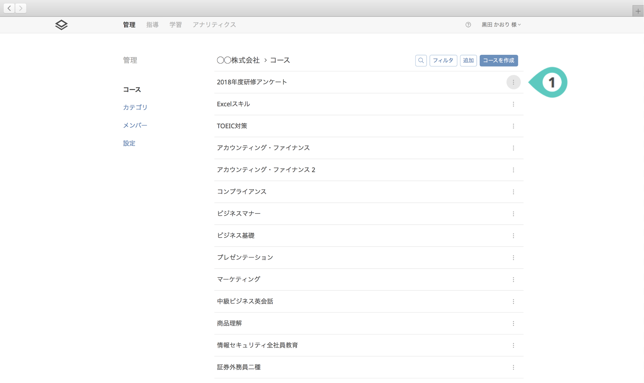The height and width of the screenshot is (383, 644).
Task: Open the メンバー sidebar link
Action: (x=135, y=125)
